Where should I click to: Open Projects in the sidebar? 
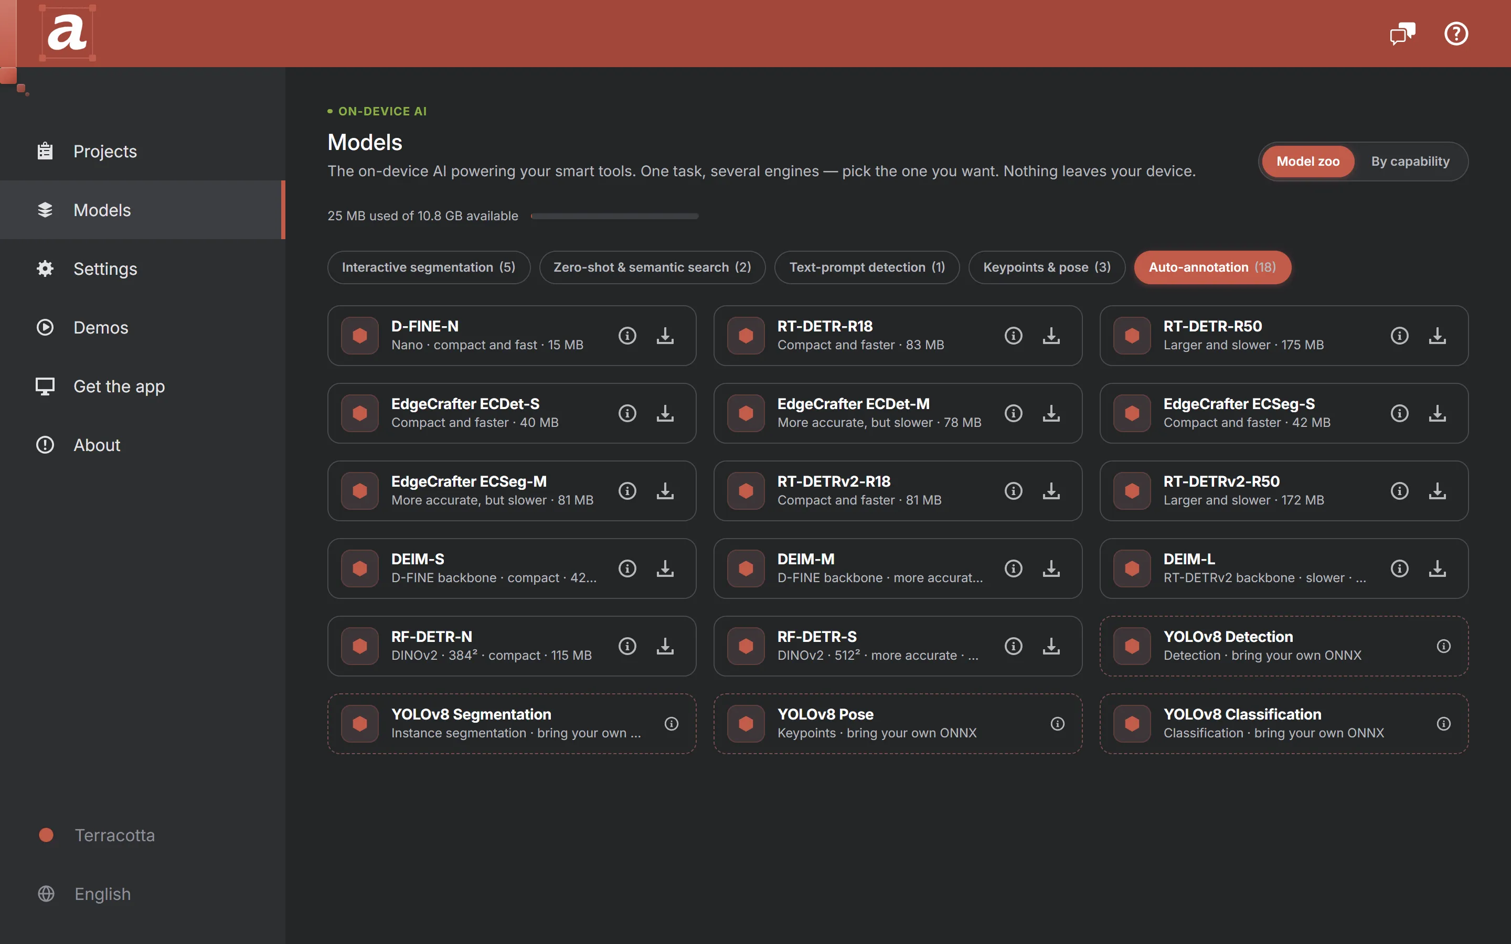(142, 151)
